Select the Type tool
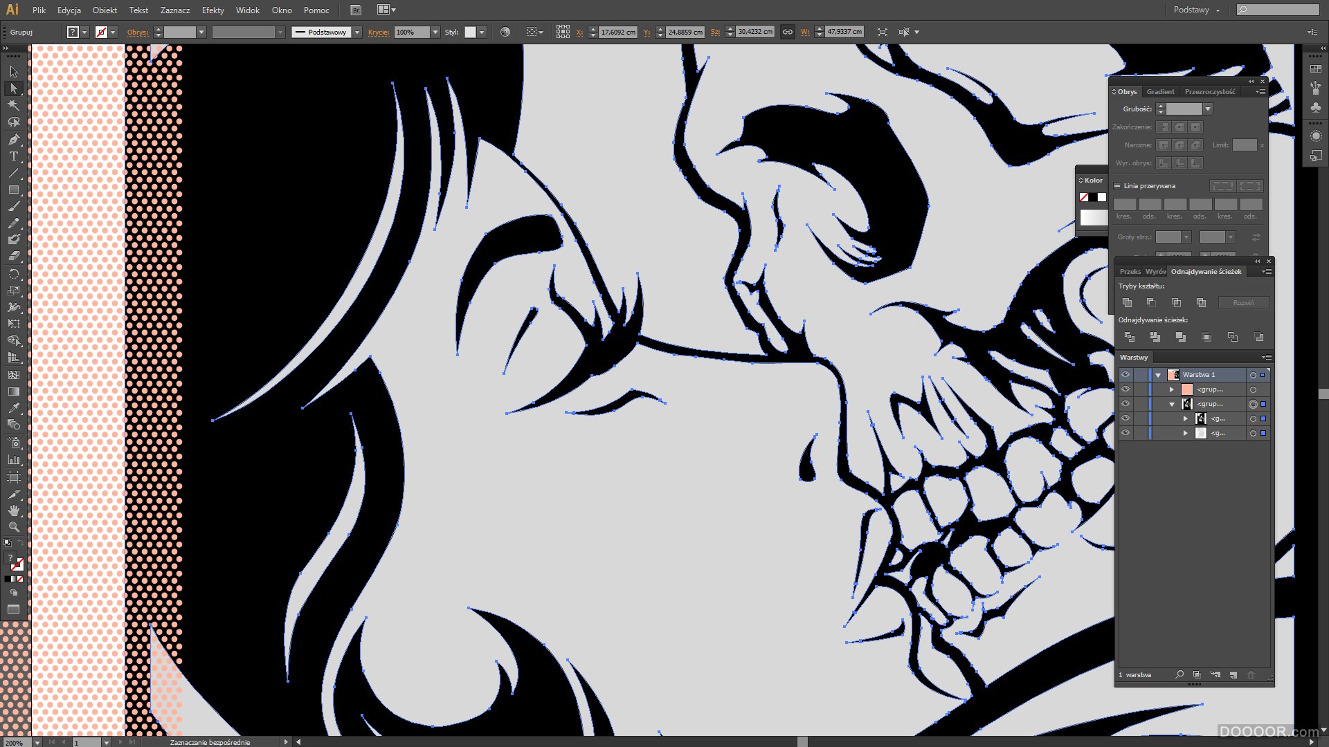Viewport: 1329px width, 747px height. point(13,156)
